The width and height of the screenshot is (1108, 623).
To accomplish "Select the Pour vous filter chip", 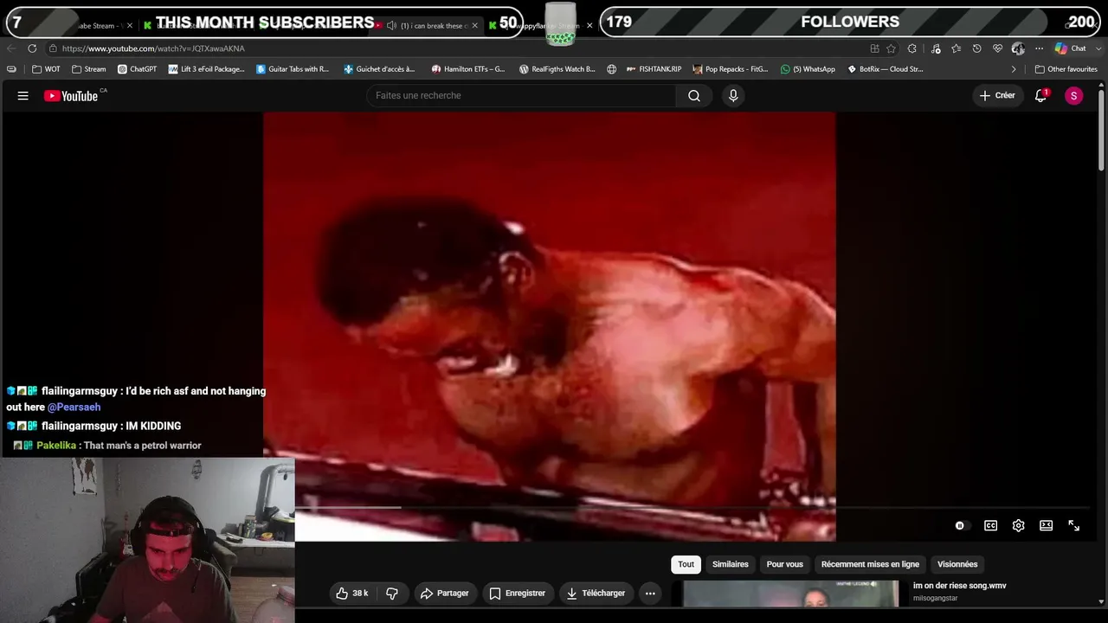I will pyautogui.click(x=785, y=564).
